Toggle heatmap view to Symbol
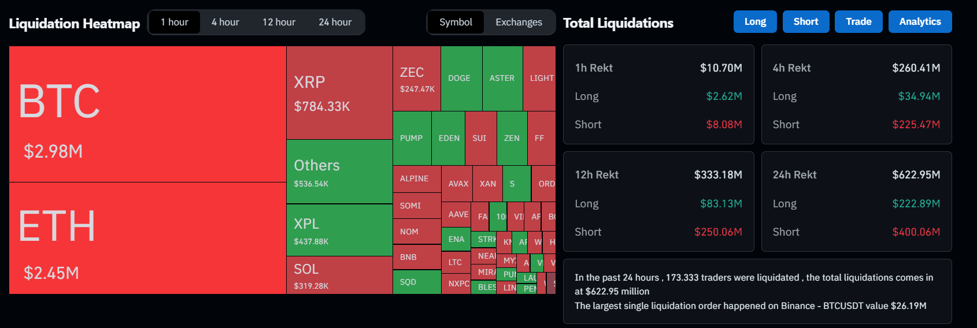Screen dimensions: 977x328 click(456, 23)
